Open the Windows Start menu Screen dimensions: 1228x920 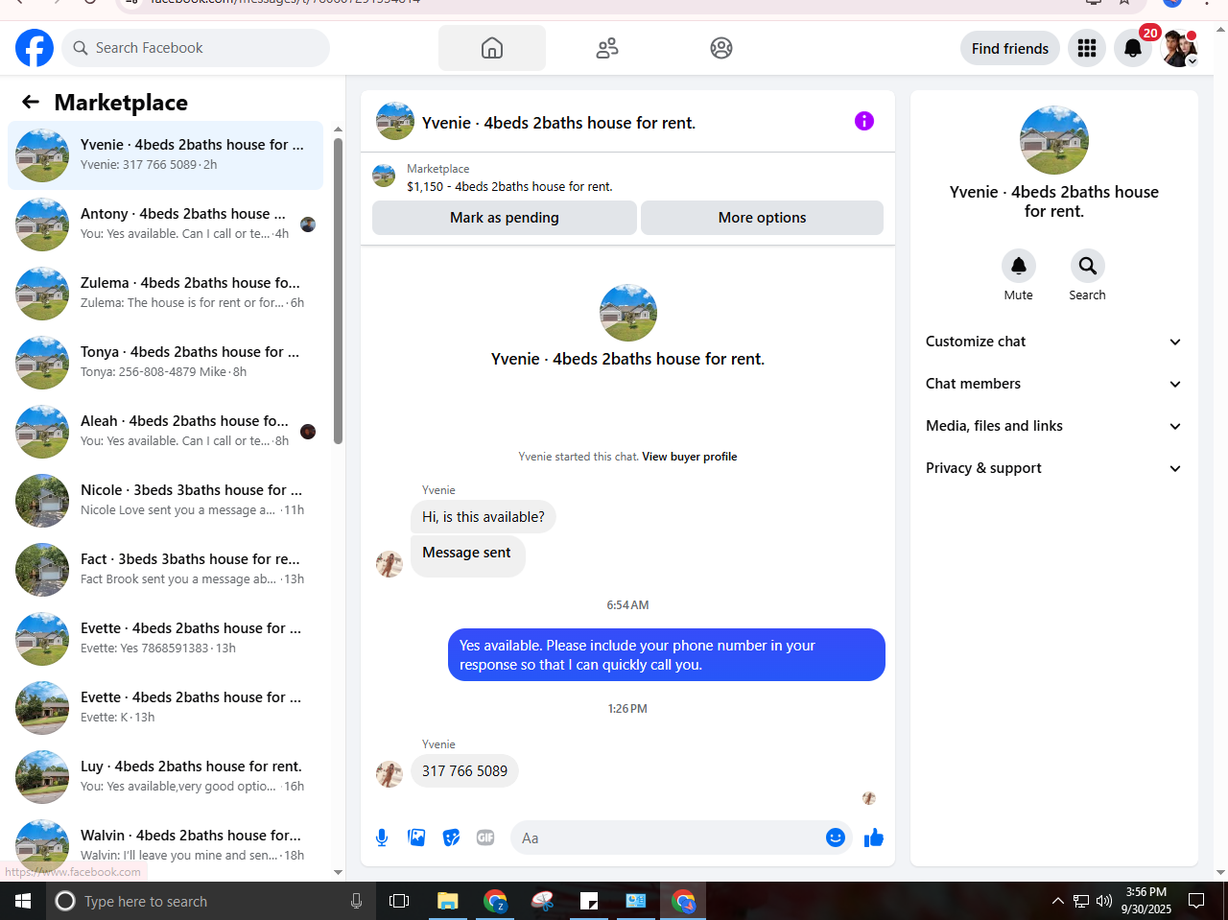pyautogui.click(x=23, y=901)
